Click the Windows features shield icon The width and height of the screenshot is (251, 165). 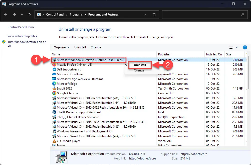click(4, 42)
